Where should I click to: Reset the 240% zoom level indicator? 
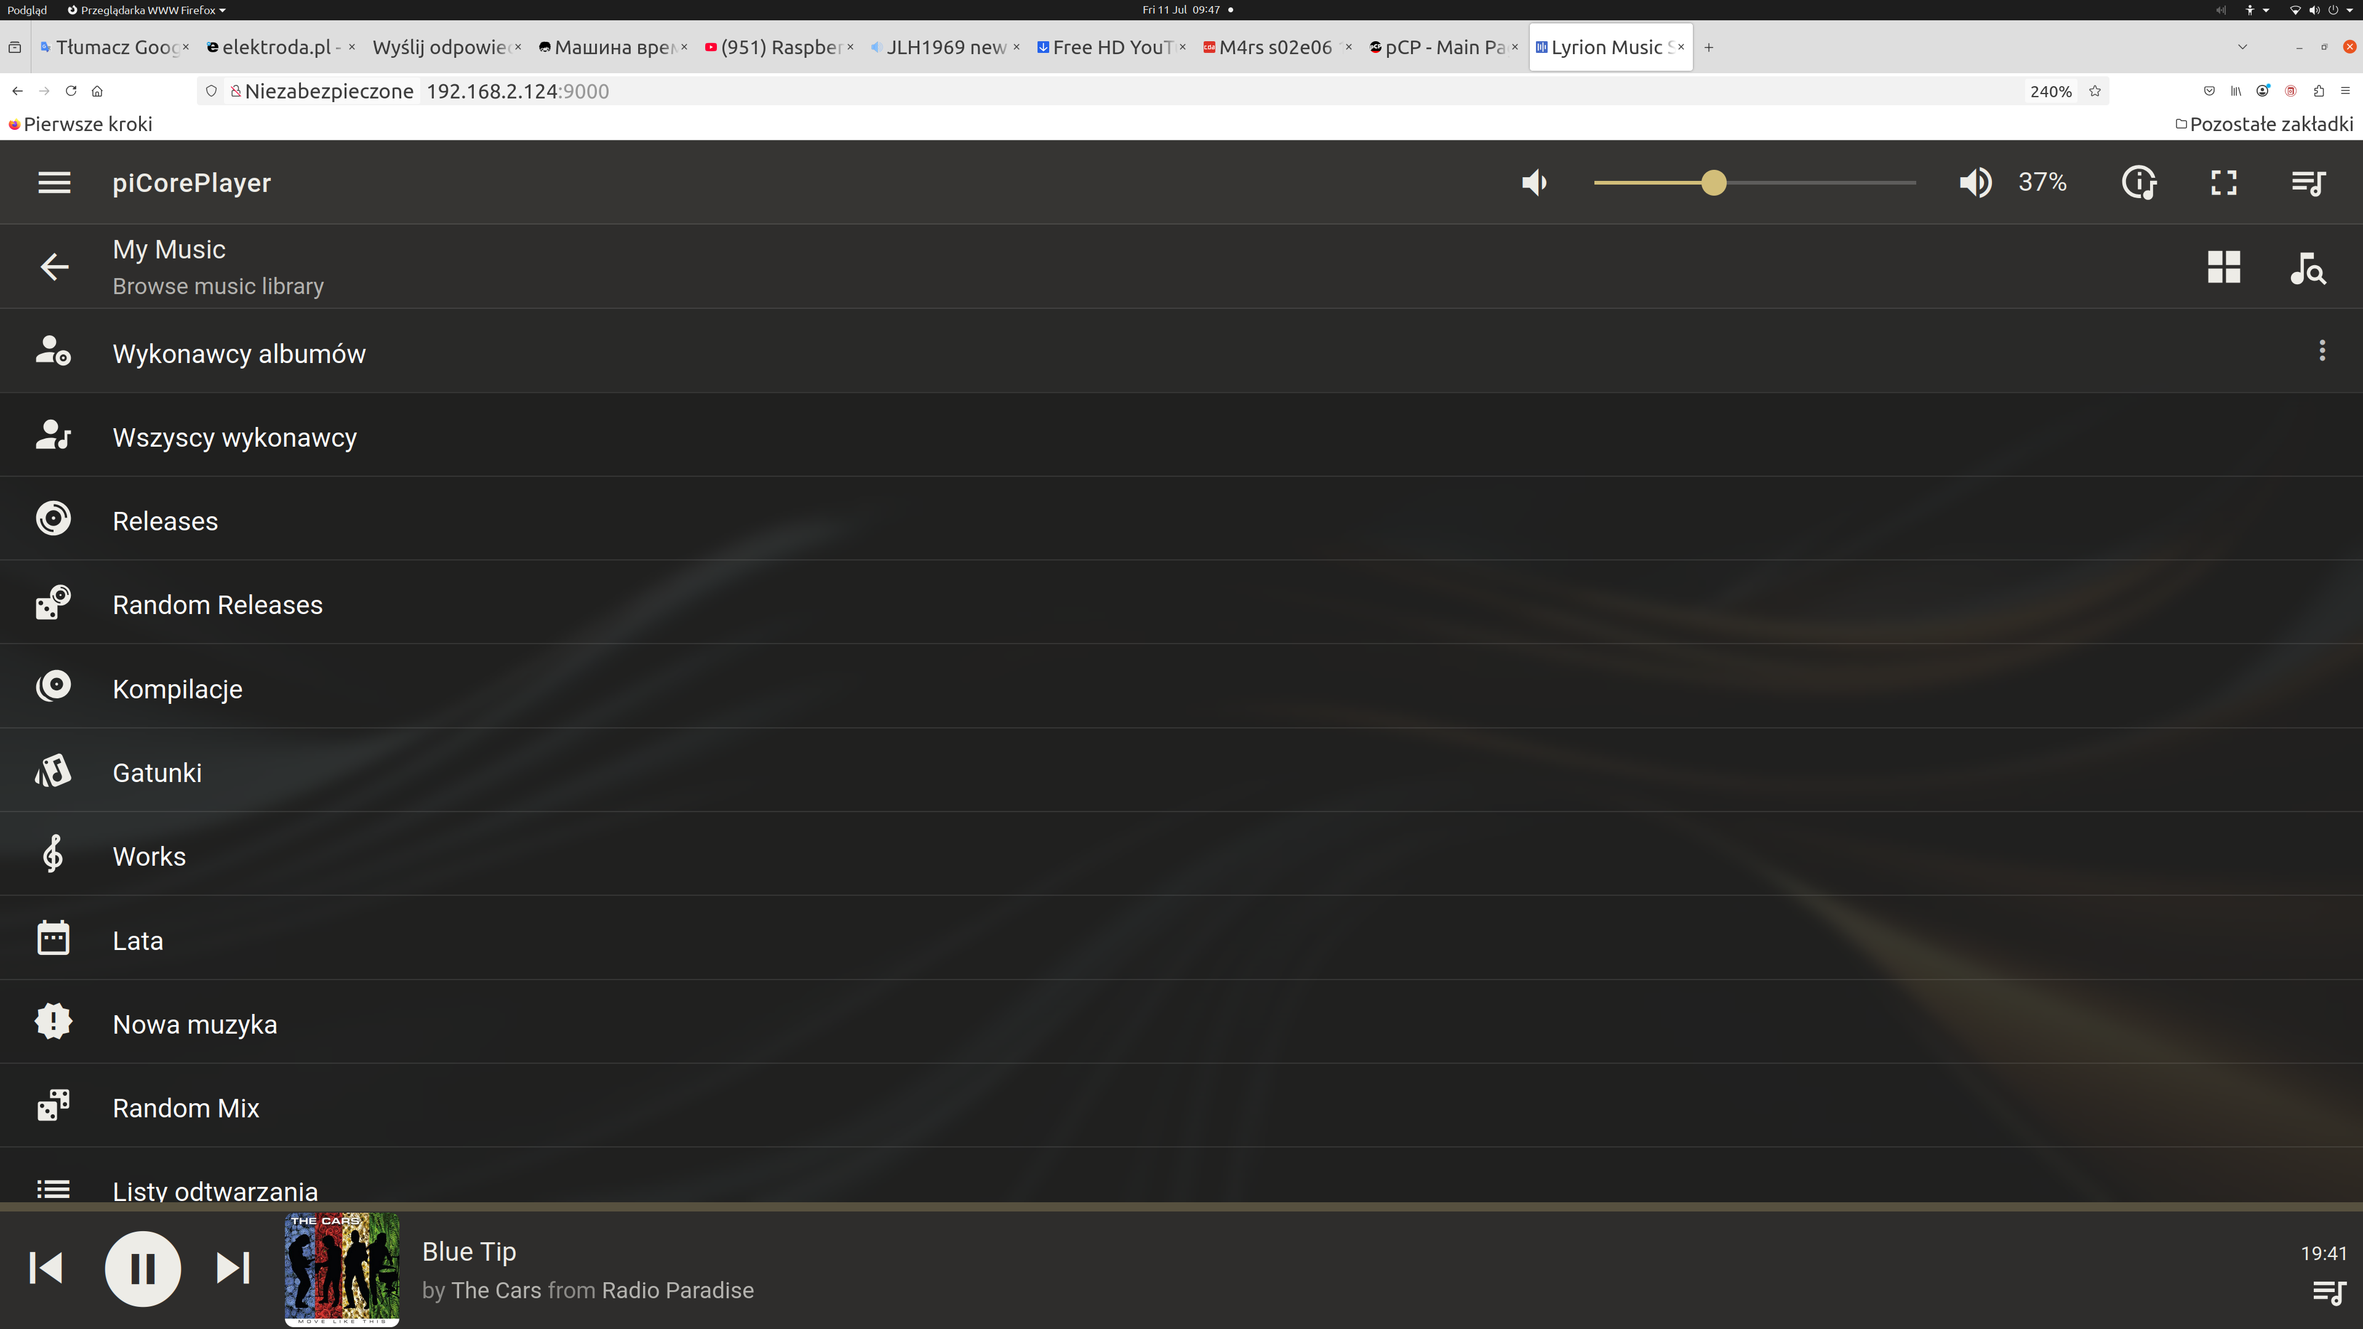[x=2050, y=91]
